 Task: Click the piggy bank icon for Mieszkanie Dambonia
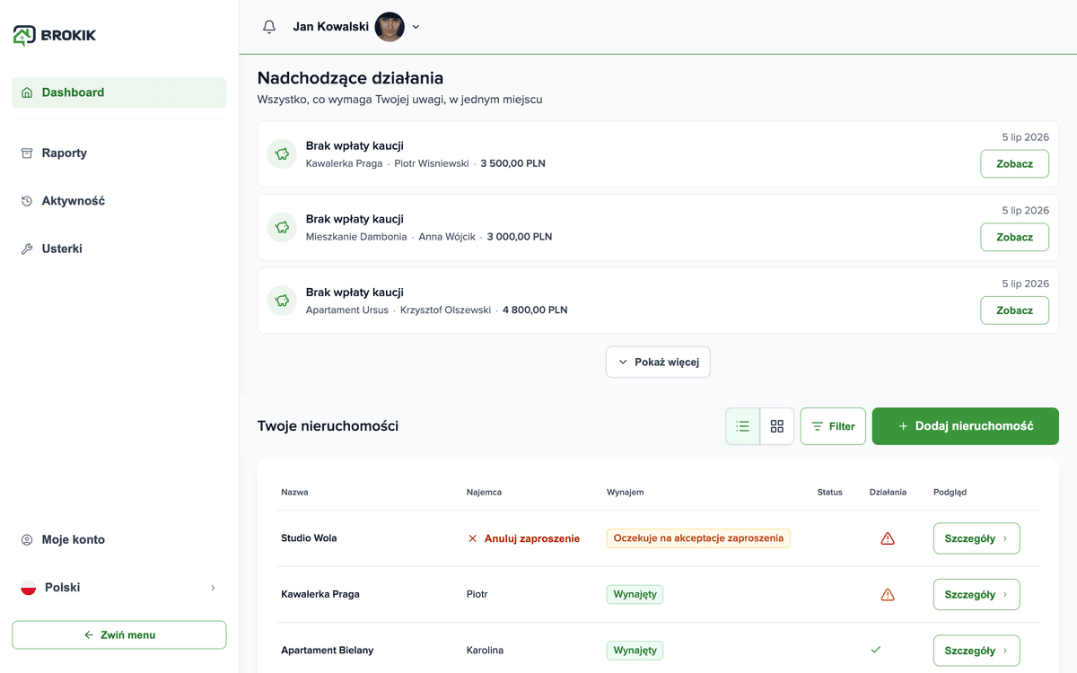[x=282, y=227]
